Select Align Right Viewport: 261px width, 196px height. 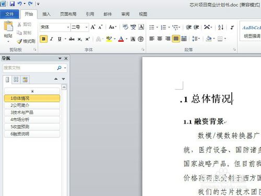coord(168,39)
